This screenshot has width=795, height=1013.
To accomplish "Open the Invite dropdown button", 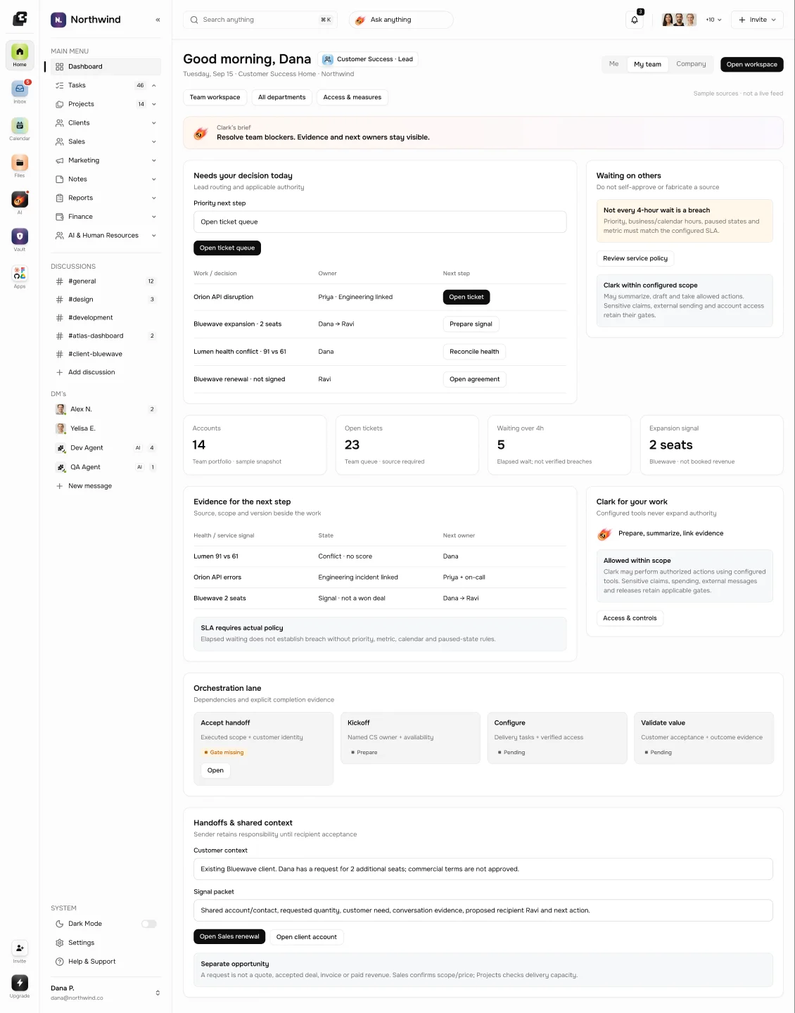I will [x=757, y=20].
